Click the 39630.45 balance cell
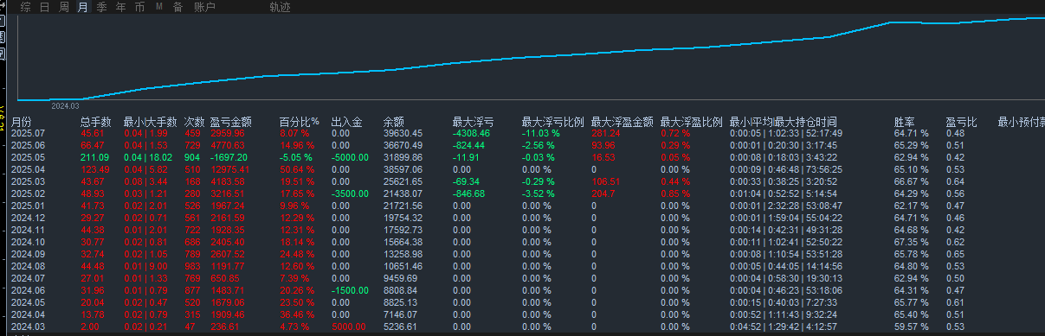 403,133
